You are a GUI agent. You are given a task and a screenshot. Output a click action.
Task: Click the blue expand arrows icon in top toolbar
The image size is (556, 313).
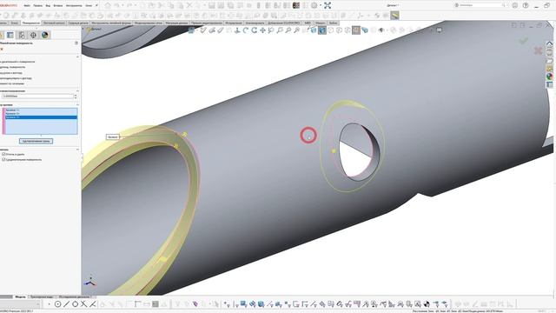[328, 5]
